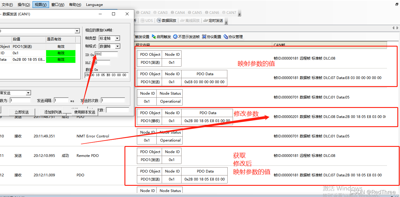Click timestamp 20:11:49.351

[x=44, y=136]
